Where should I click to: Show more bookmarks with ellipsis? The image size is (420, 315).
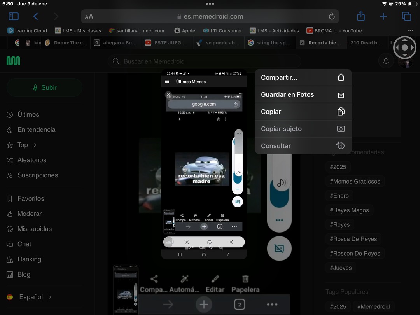pyautogui.click(x=410, y=30)
